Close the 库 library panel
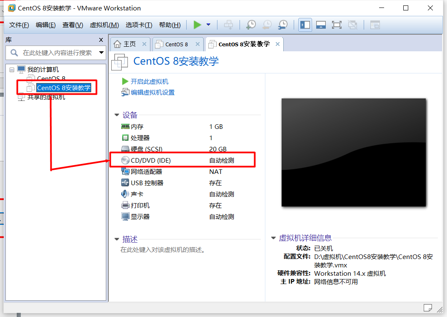Viewport: 447px width, 317px height. 101,40
